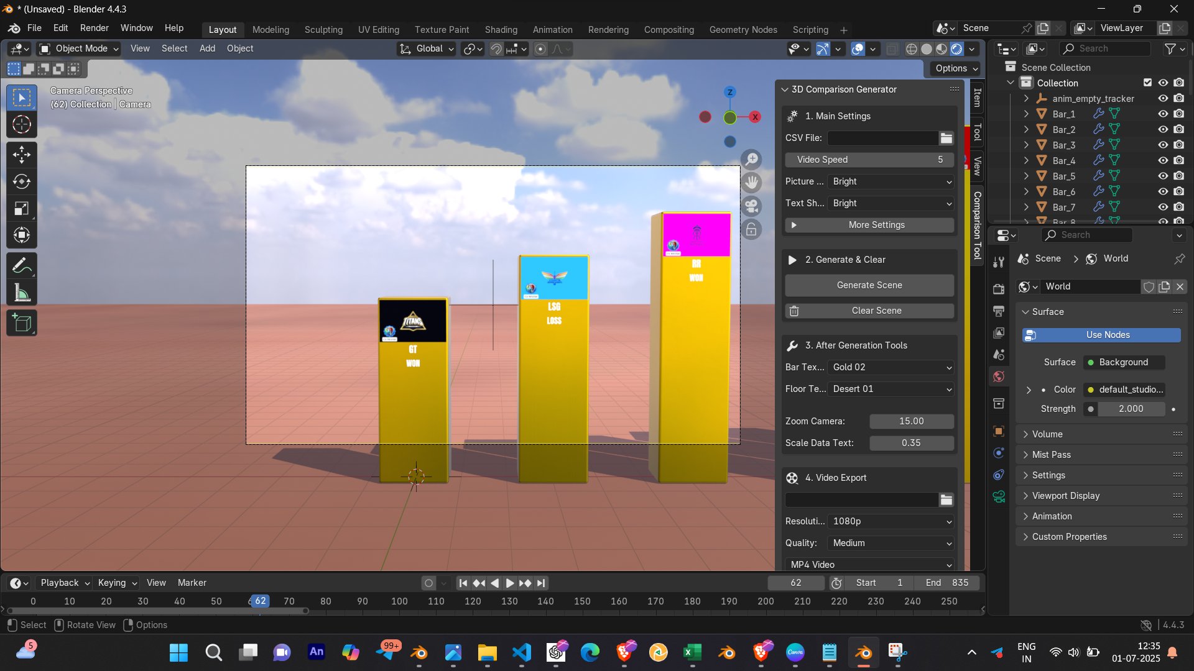Image resolution: width=1194 pixels, height=671 pixels.
Task: Select the Move tool in the toolbar
Action: click(22, 155)
